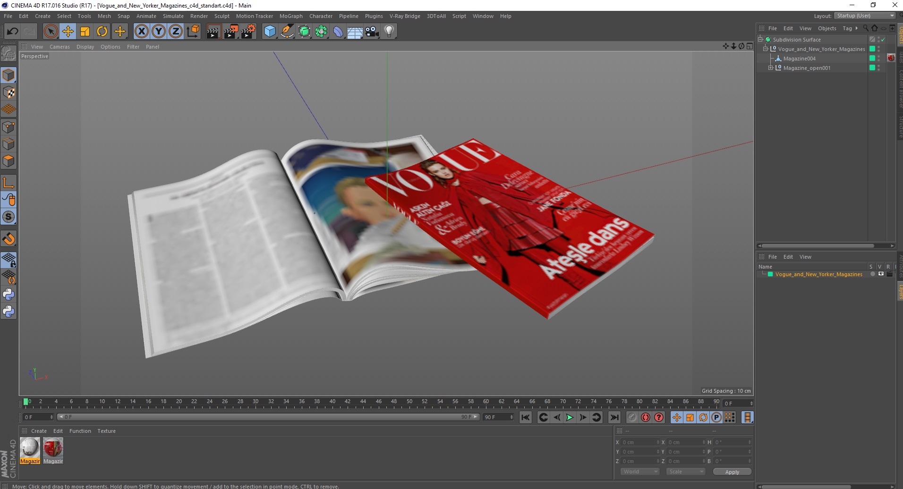
Task: Go to the end of animation
Action: pos(614,417)
